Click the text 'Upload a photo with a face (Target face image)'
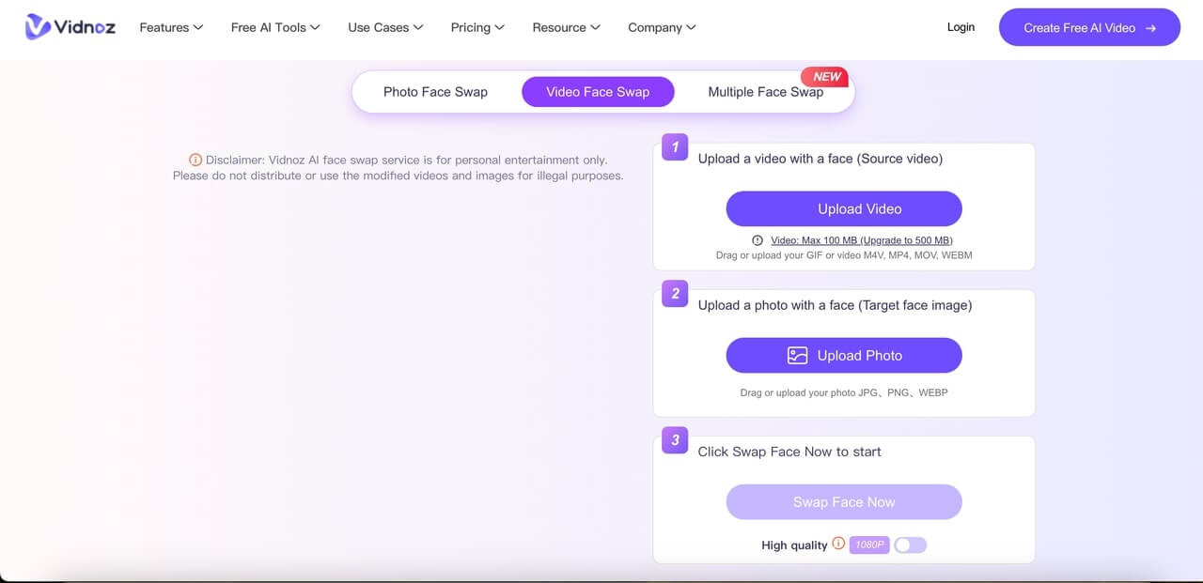The image size is (1203, 583). (835, 305)
